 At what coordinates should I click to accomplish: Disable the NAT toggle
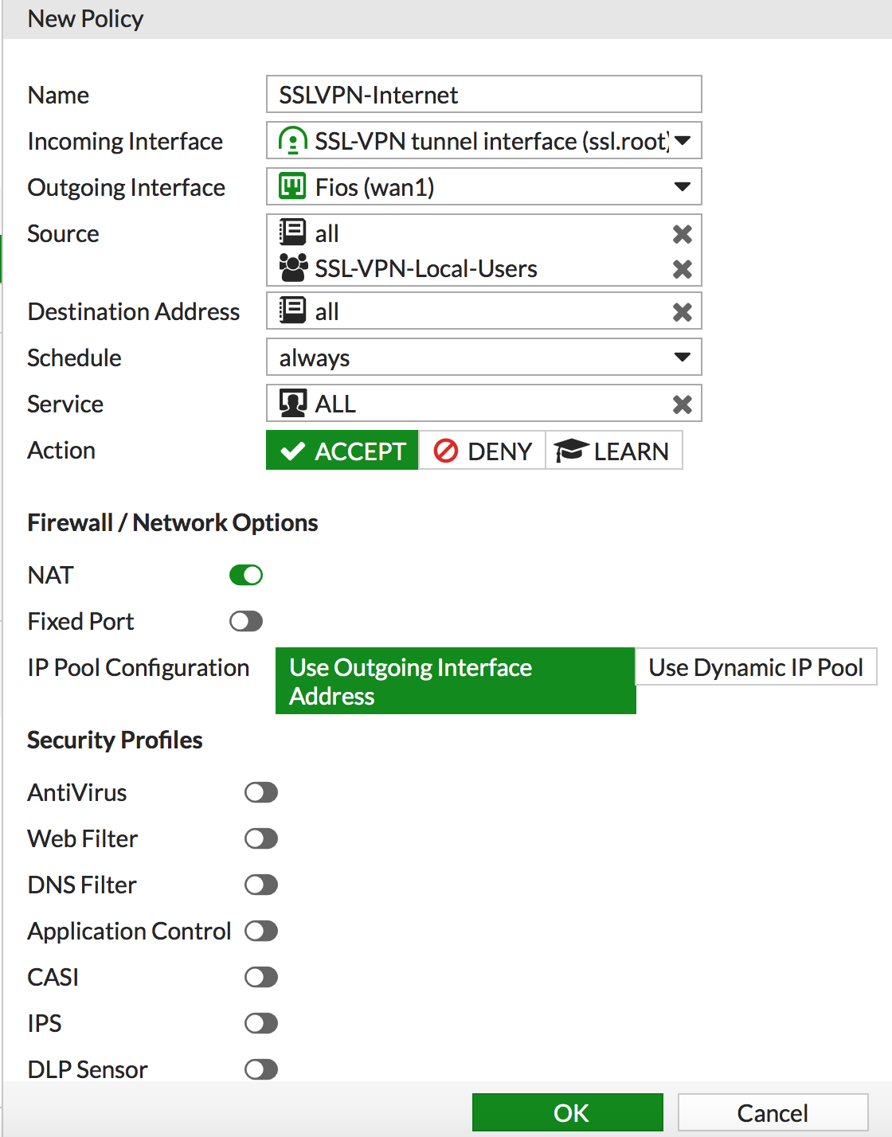[x=246, y=575]
